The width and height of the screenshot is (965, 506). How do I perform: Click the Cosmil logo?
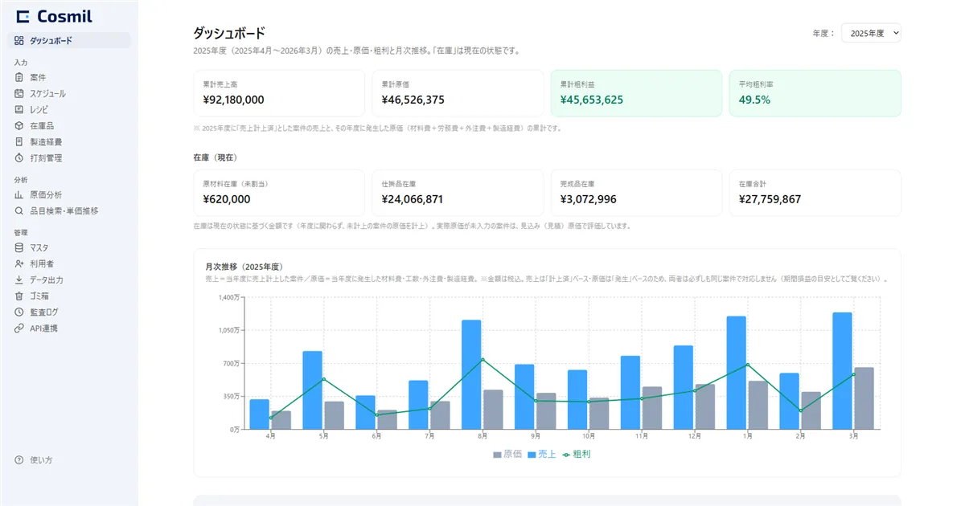54,17
